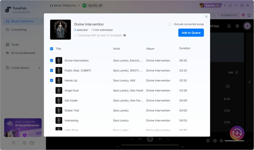Uncheck the Divine Intervention track checkbox
This screenshot has width=254, height=150.
[x=51, y=61]
